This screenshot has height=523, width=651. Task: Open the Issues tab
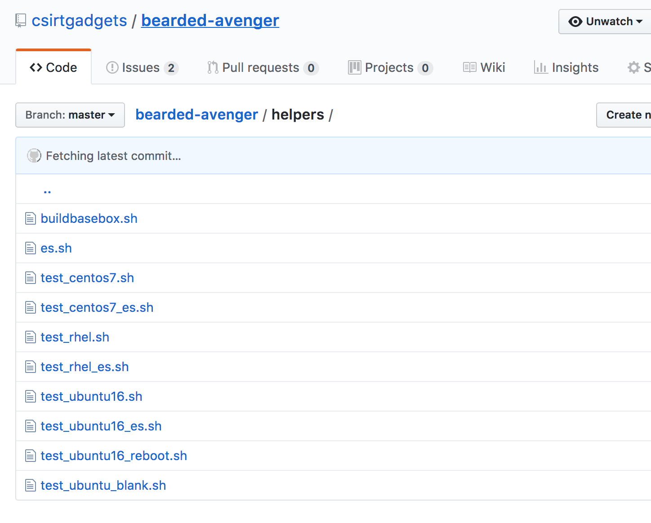point(142,67)
